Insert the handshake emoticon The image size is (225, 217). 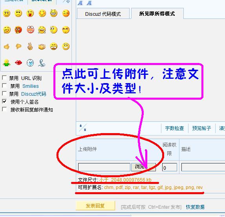pos(42,47)
